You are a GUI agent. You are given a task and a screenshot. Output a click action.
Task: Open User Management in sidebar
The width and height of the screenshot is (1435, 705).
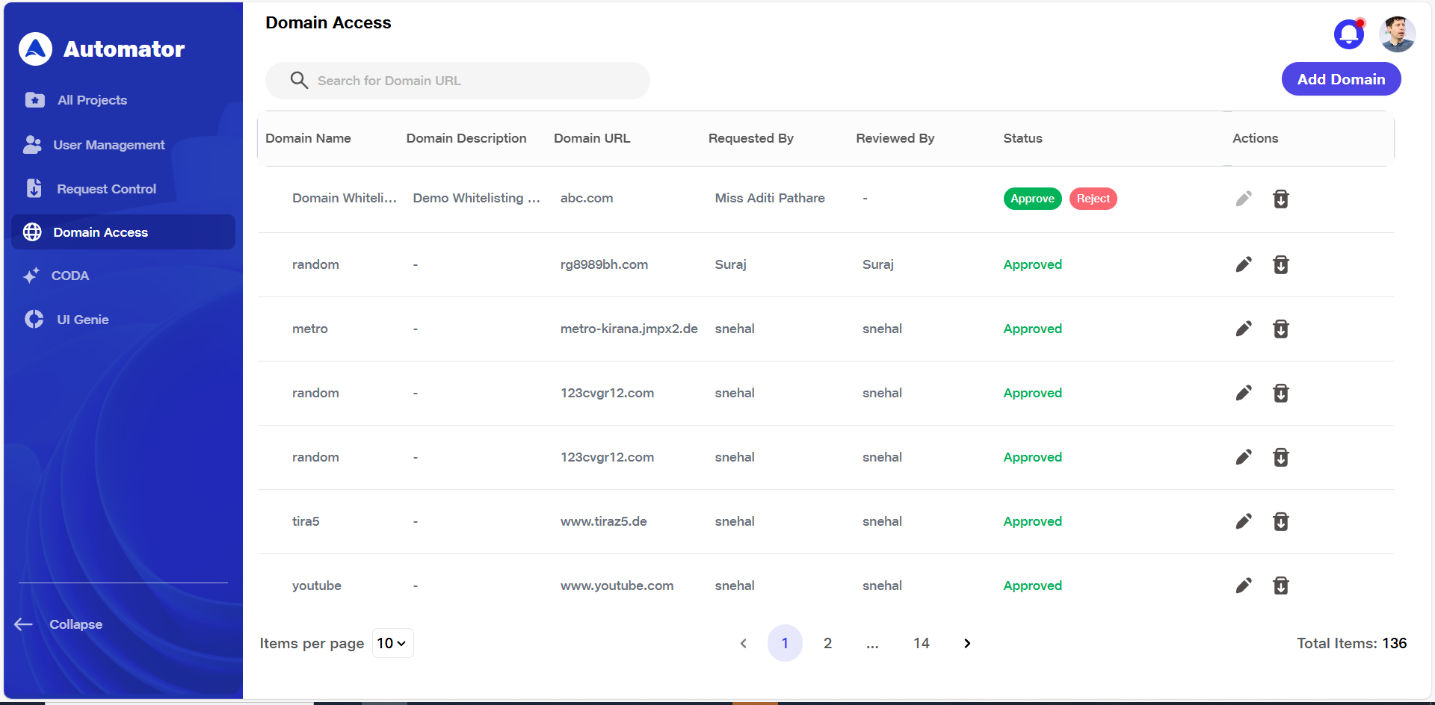[x=108, y=145]
